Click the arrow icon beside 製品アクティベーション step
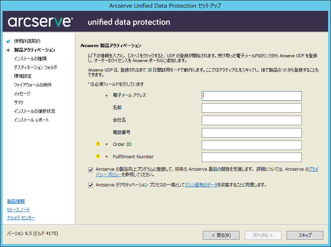This screenshot has width=331, height=247. click(8, 50)
